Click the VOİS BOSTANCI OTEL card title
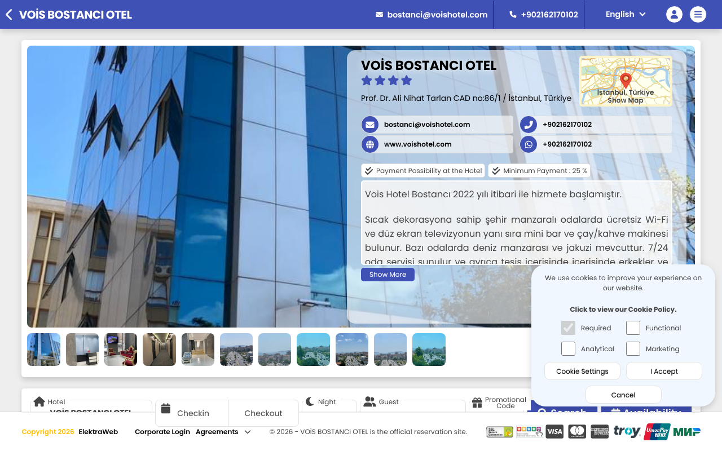Image resolution: width=722 pixels, height=451 pixels. 429,65
